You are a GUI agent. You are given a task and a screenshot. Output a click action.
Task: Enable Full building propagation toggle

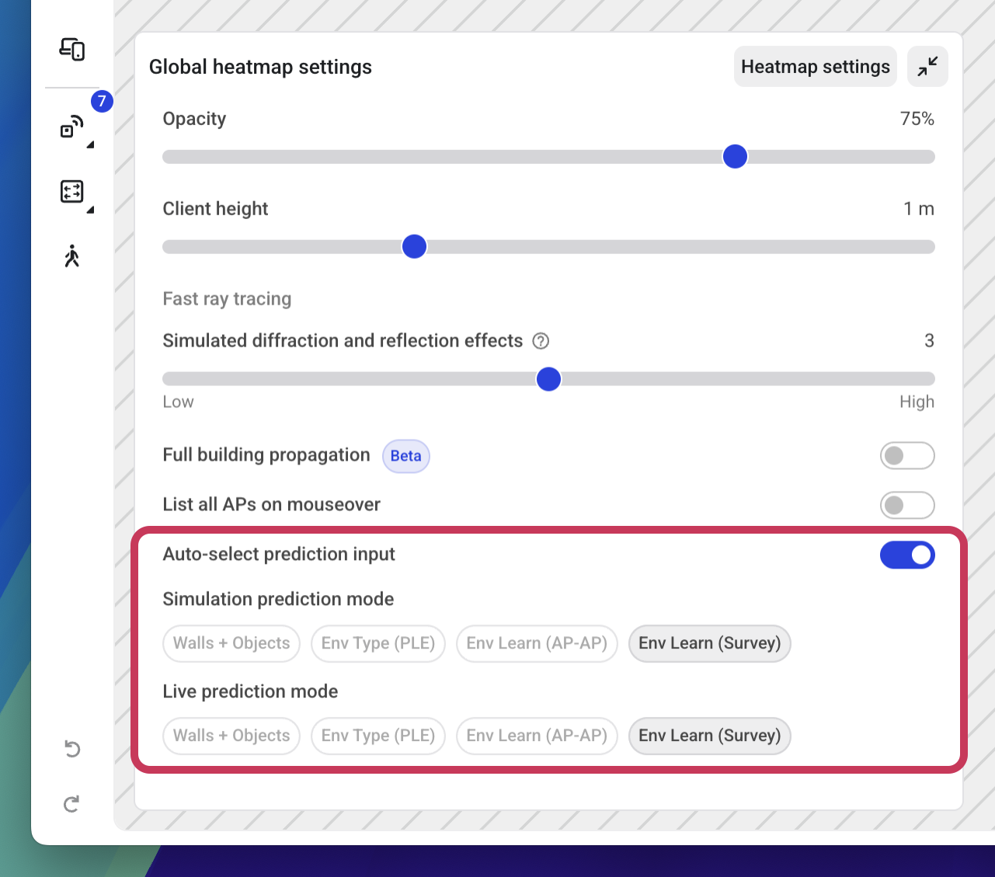coord(906,456)
